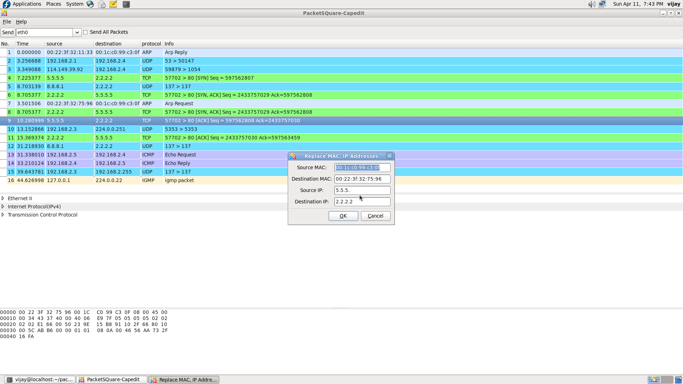683x384 pixels.
Task: Click the Replace MAC dialog title icon
Action: [293, 156]
